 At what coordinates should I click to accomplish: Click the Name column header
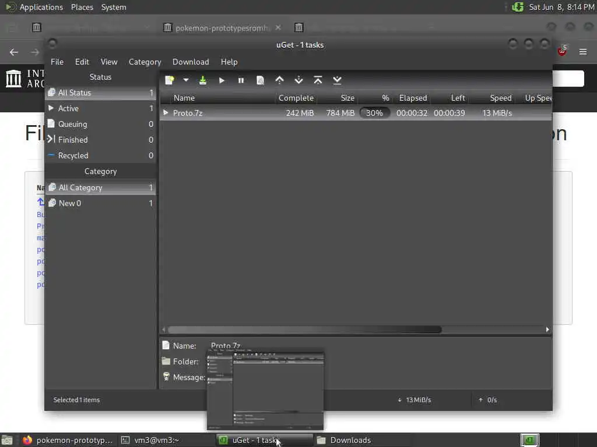pyautogui.click(x=218, y=98)
